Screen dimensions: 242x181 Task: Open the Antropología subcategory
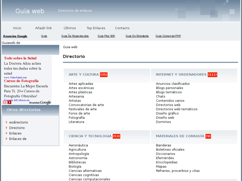coord(79,154)
